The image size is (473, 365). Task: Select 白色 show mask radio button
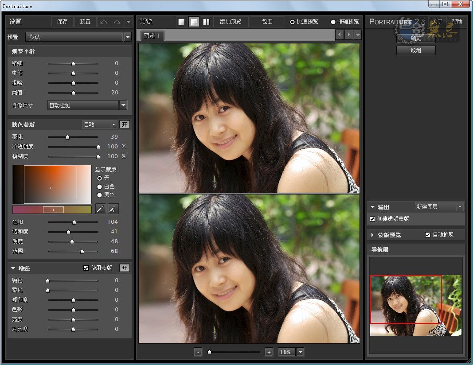pos(100,186)
